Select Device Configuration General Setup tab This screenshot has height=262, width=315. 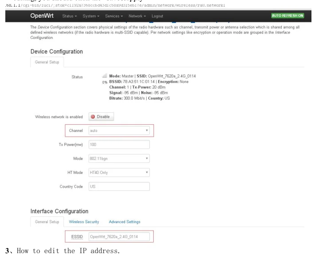pyautogui.click(x=47, y=62)
